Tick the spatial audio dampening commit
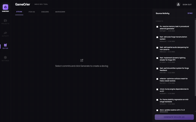The image size is (196, 122). 157,48
